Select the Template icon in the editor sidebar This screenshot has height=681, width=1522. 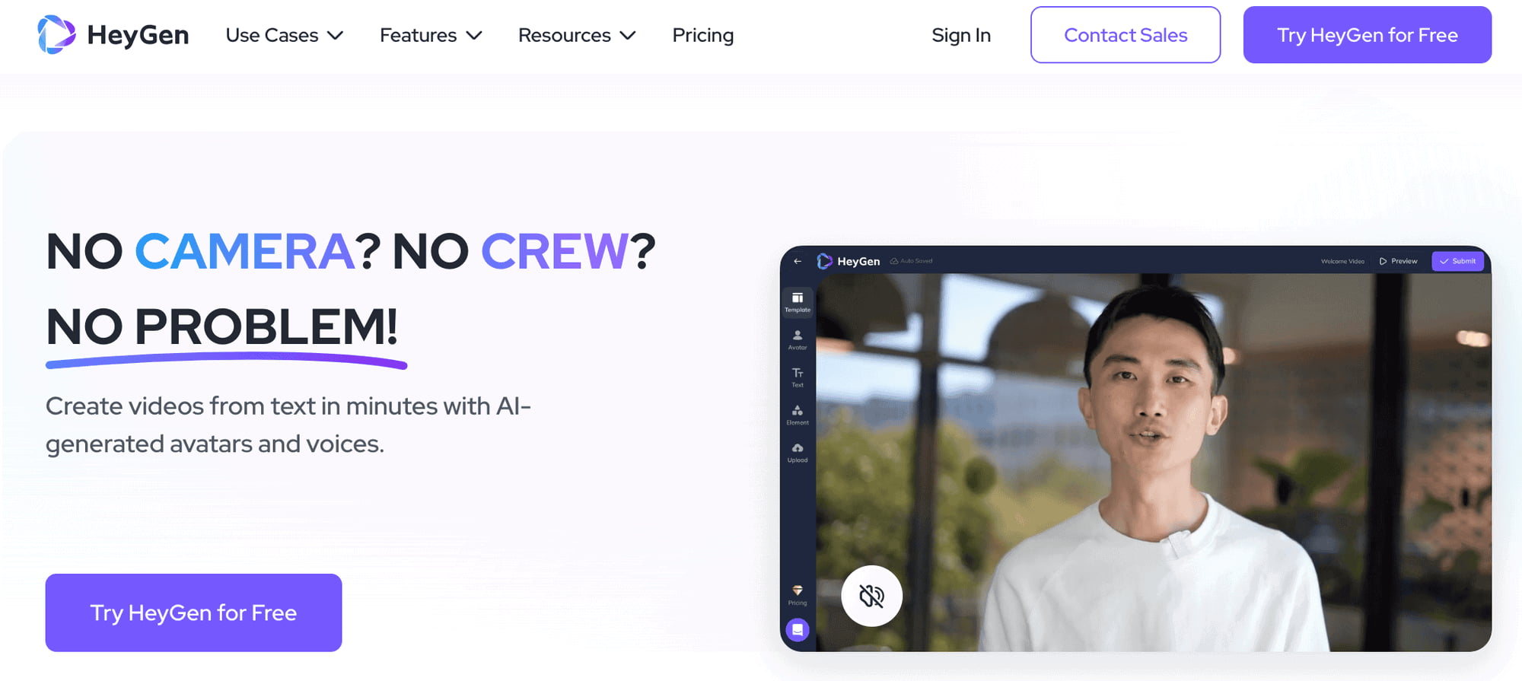point(798,302)
